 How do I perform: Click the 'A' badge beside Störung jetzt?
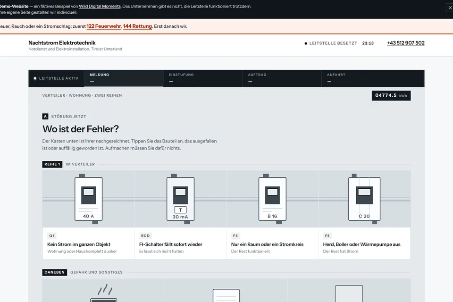(x=45, y=117)
